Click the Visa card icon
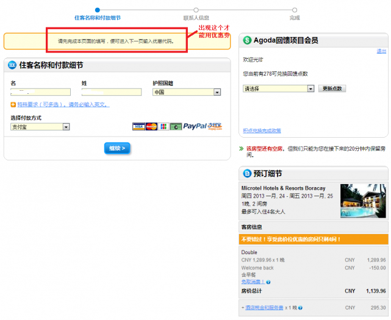Screen dimensions: 391x320 pos(138,127)
